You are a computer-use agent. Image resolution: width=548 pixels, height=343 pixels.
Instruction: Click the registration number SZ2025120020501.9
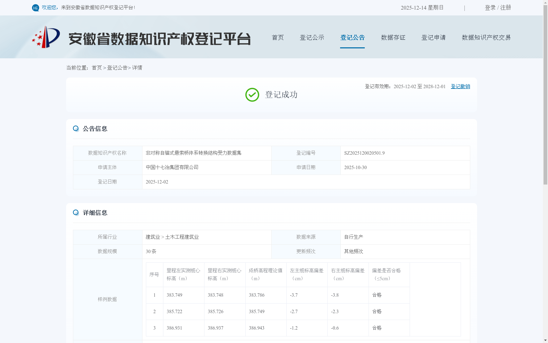pos(364,153)
